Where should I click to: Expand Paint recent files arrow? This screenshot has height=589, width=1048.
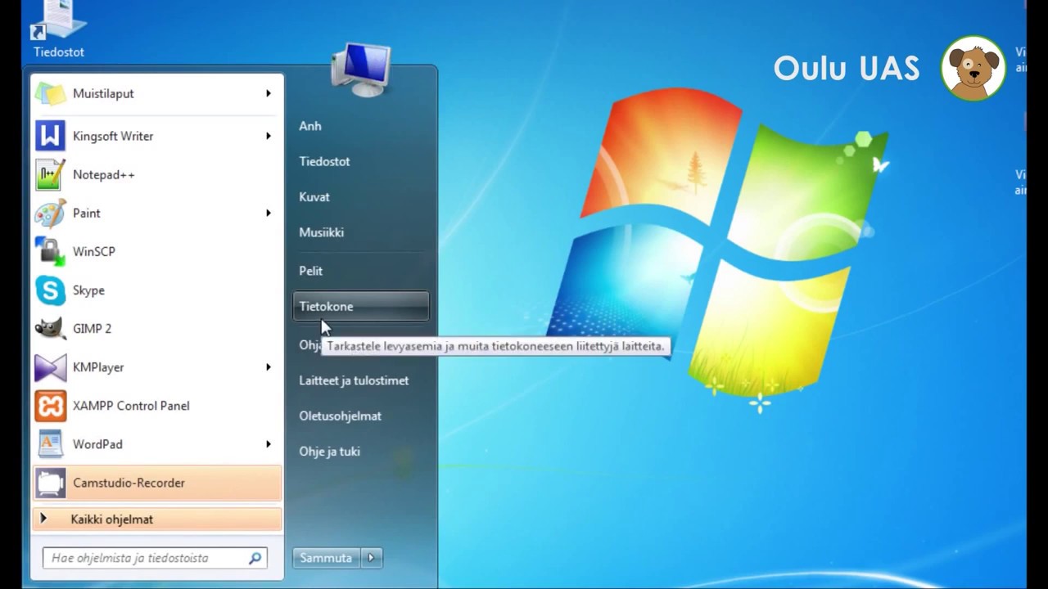pyautogui.click(x=268, y=213)
